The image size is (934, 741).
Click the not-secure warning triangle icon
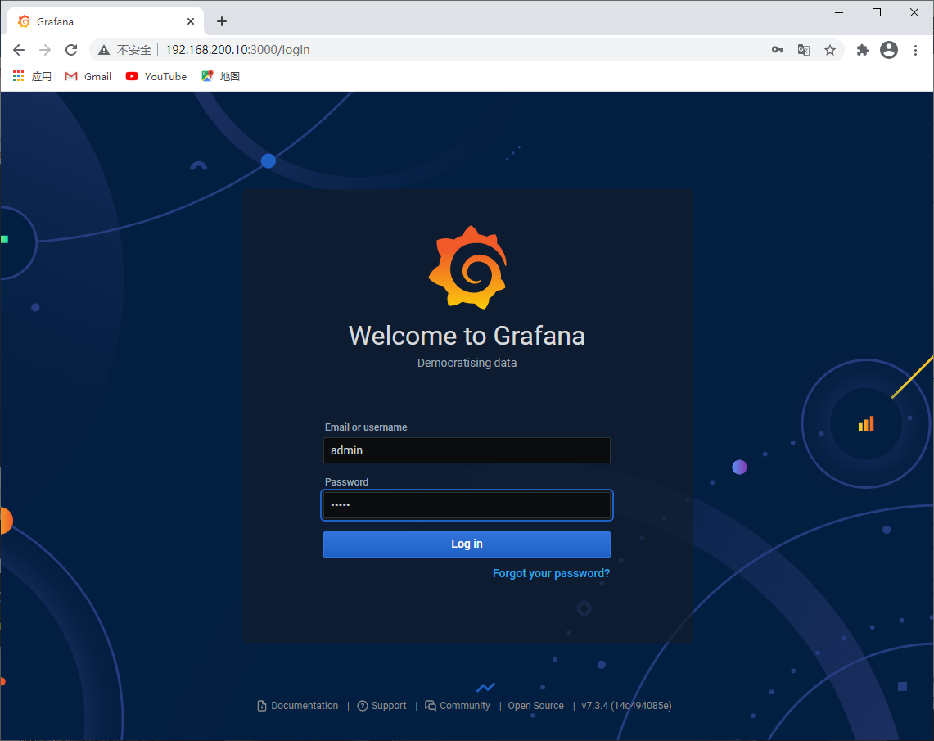pyautogui.click(x=104, y=50)
